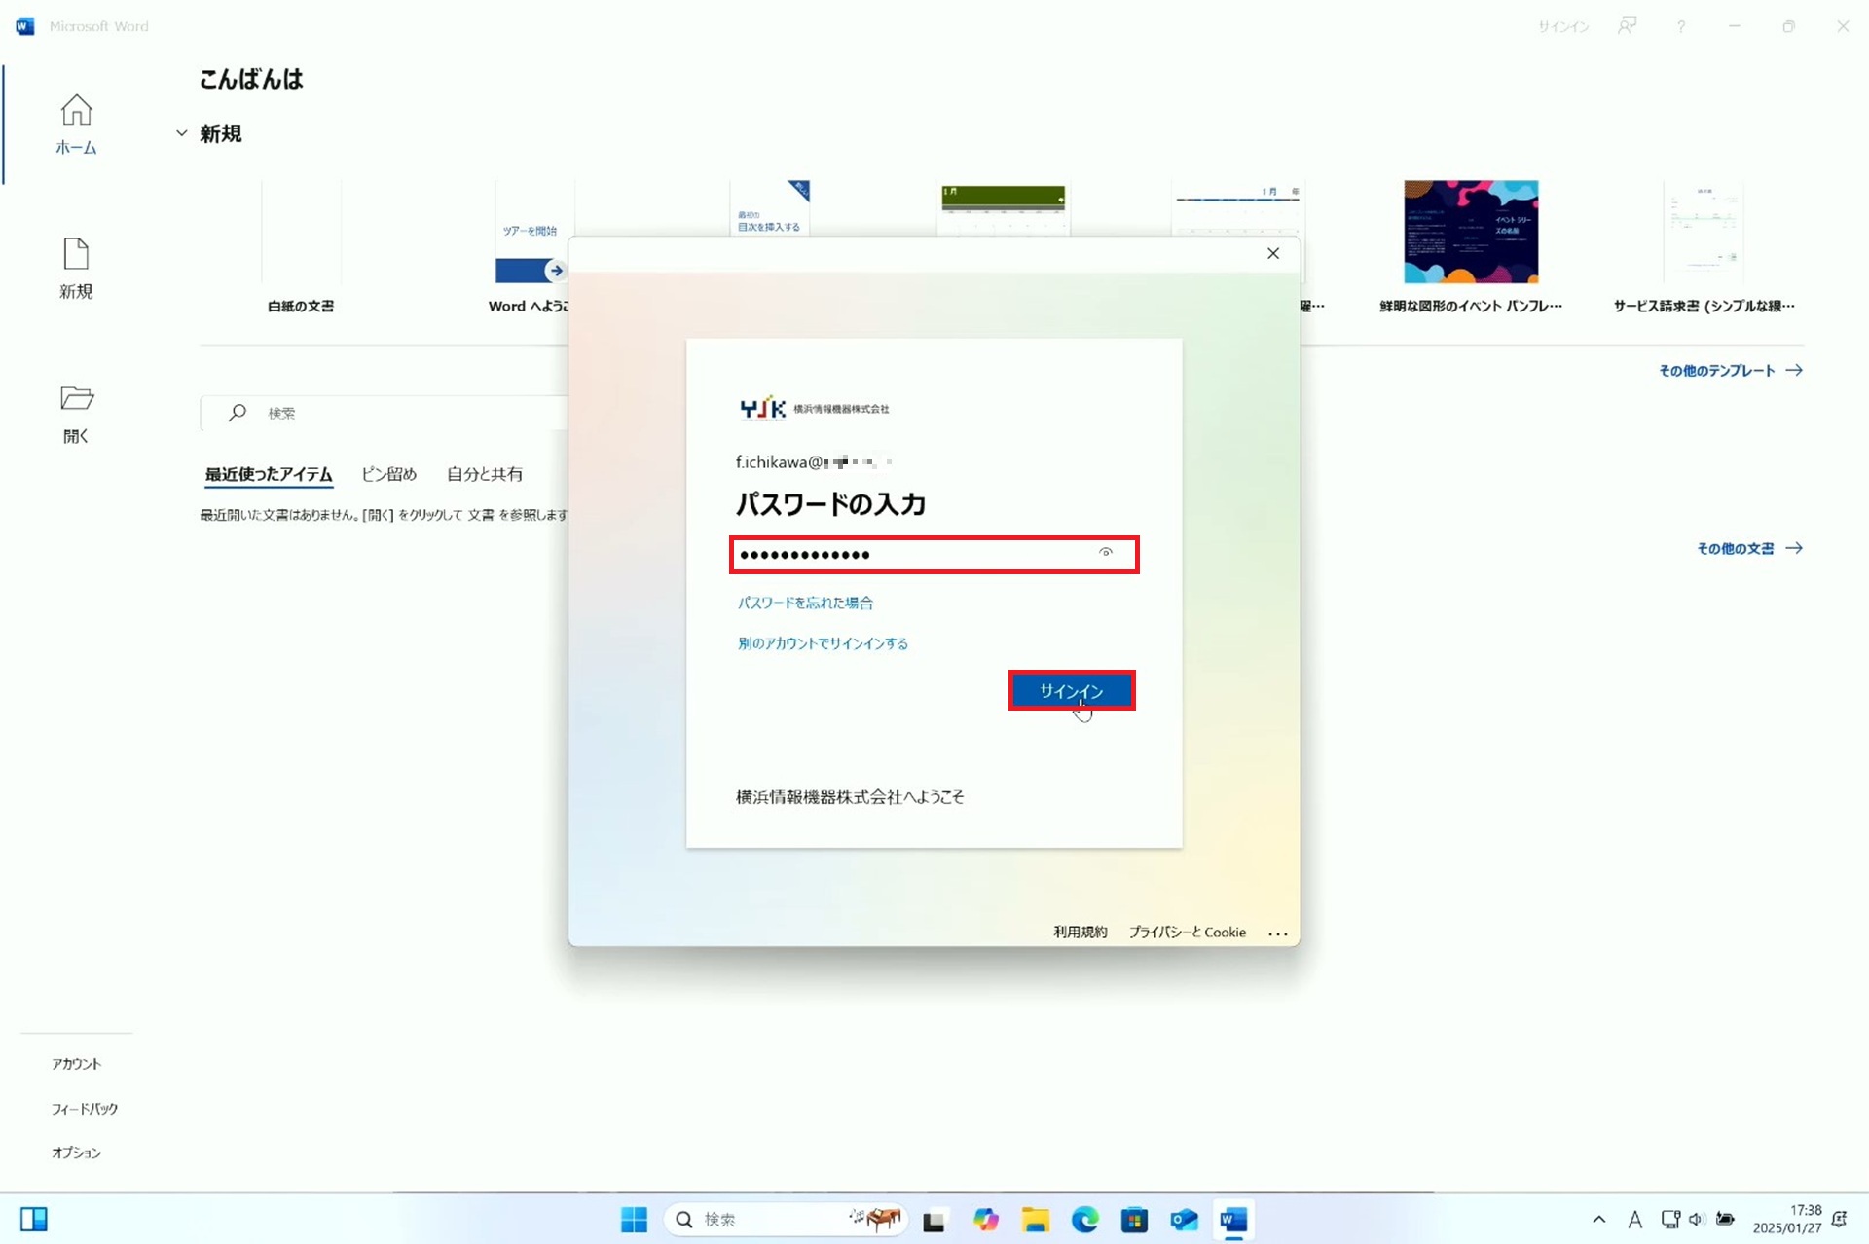
Task: Open Microsoft Store from the taskbar
Action: (1134, 1220)
